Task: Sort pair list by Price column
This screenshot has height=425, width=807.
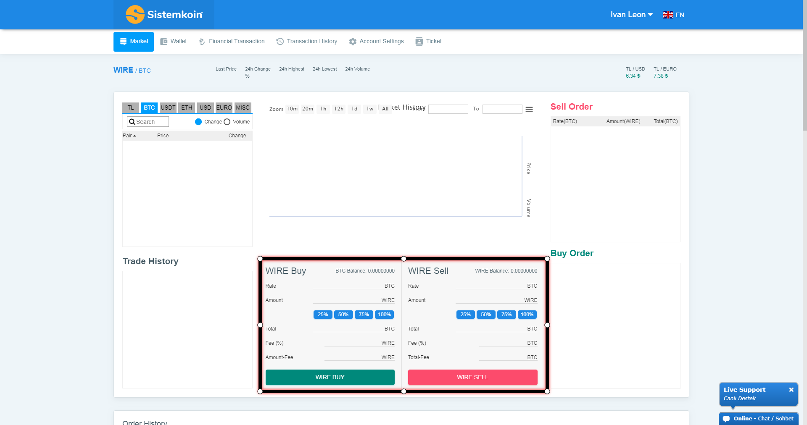Action: coord(163,136)
